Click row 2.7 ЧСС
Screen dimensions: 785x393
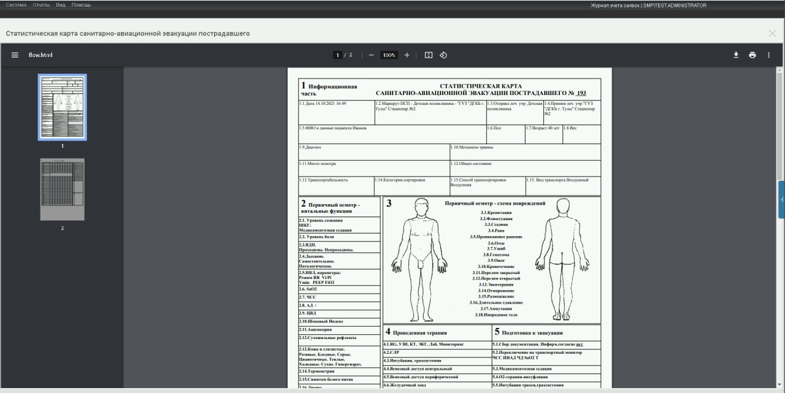click(x=340, y=297)
